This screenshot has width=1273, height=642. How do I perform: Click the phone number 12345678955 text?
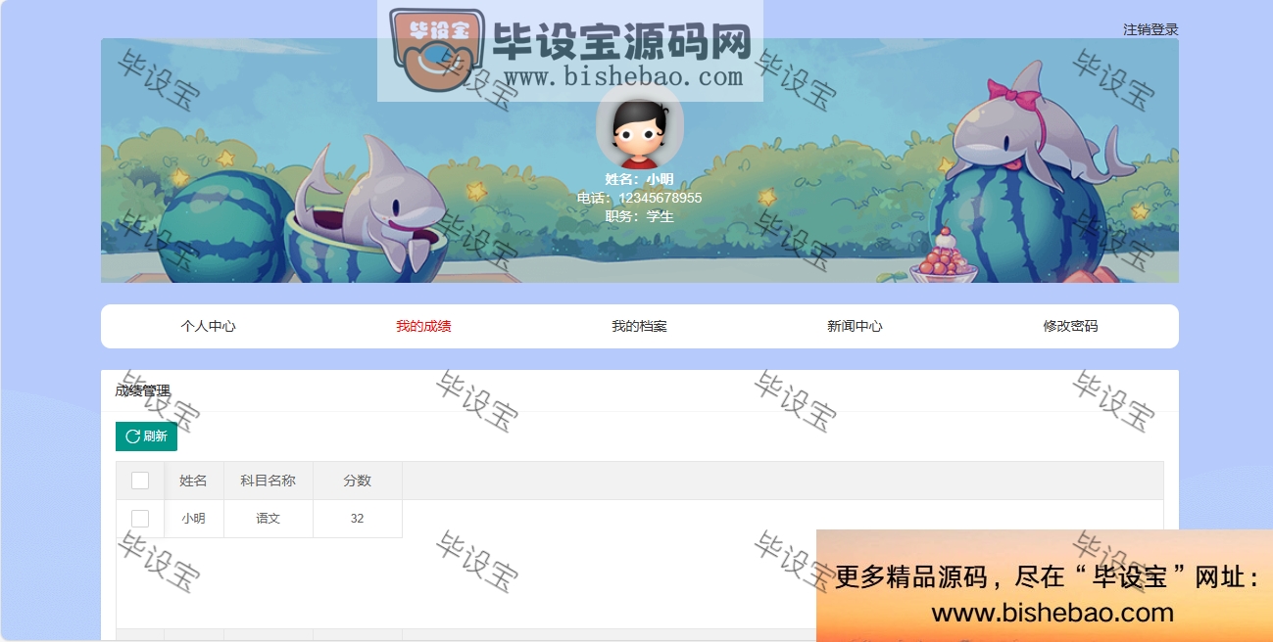pos(639,198)
